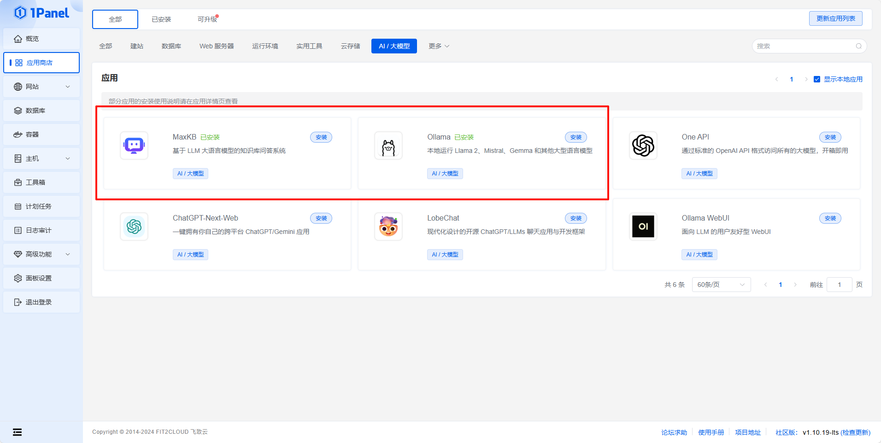Click the search magnifier icon

click(x=859, y=46)
